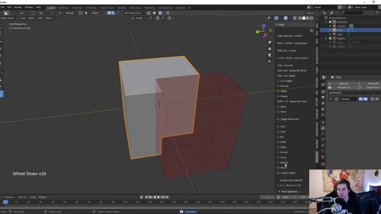This screenshot has height=214, width=381.
Task: Toggle viewport gizmos icon
Action: tap(276, 18)
